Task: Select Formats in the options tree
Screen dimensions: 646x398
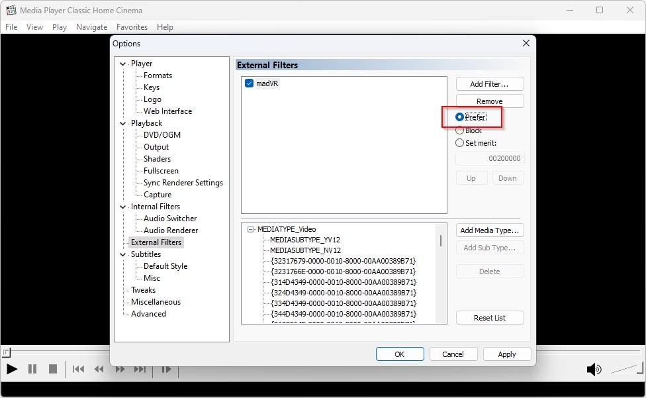Action: pos(158,75)
